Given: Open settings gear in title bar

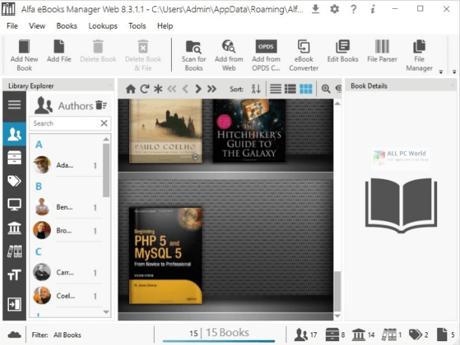Looking at the screenshot, I should (x=334, y=9).
